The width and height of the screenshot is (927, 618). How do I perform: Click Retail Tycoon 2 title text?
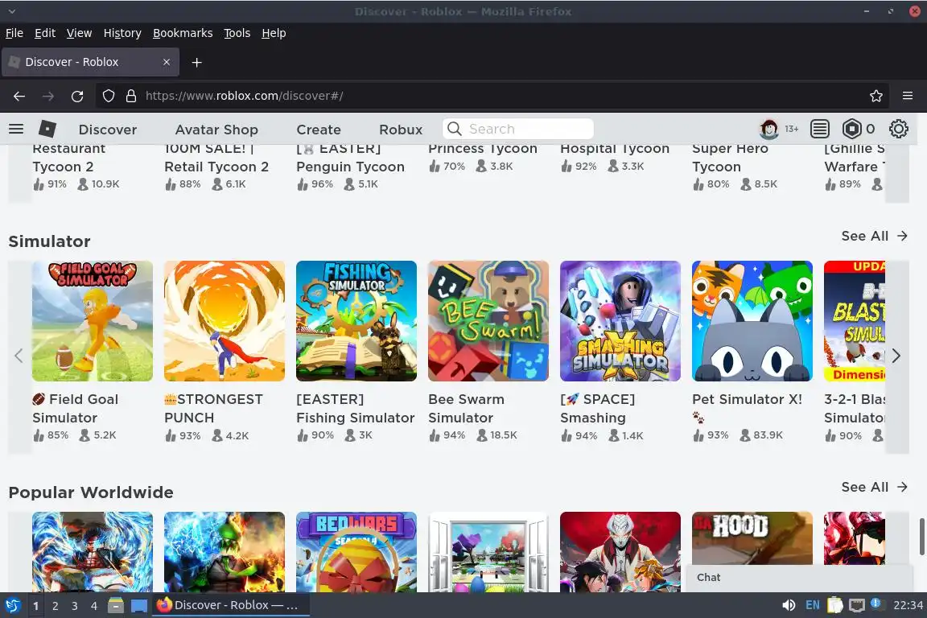(216, 157)
